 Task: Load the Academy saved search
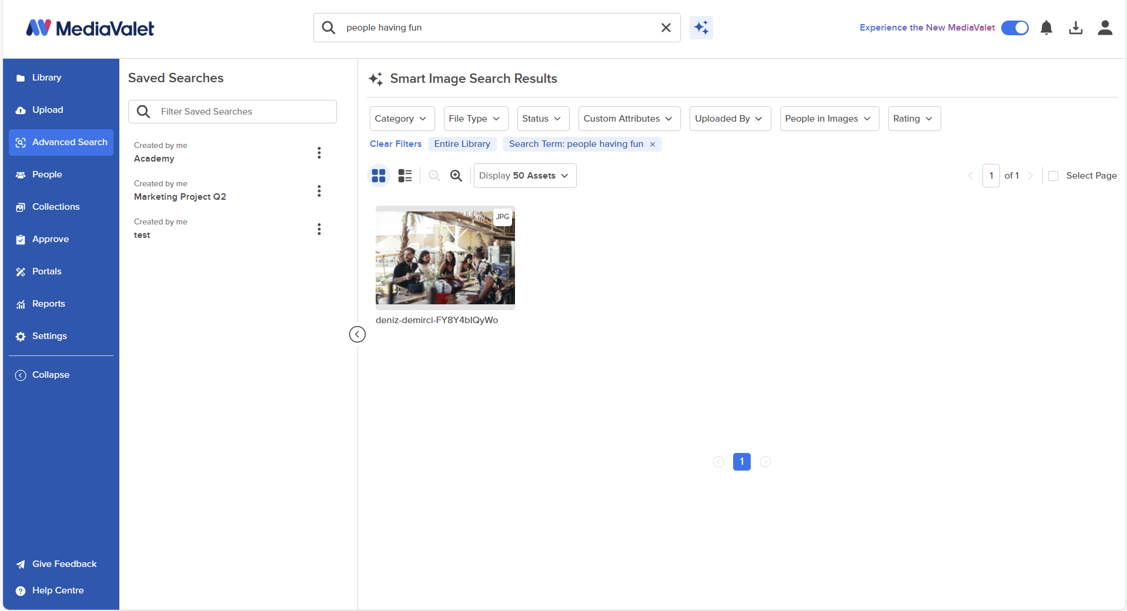[x=154, y=159]
